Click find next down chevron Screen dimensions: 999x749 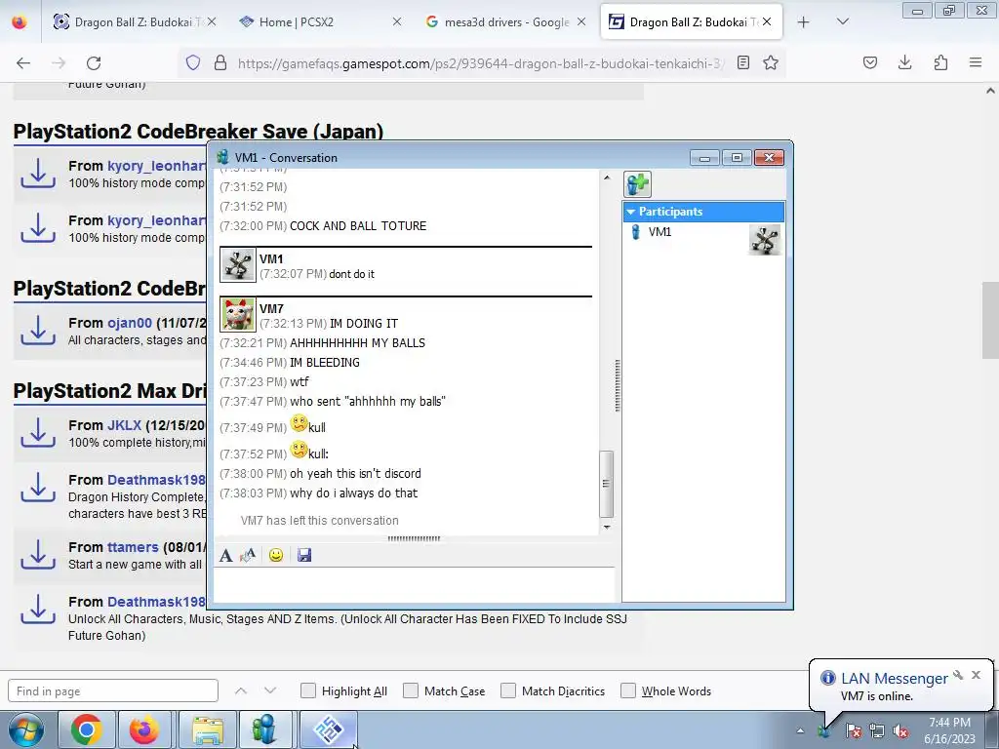pyautogui.click(x=270, y=690)
